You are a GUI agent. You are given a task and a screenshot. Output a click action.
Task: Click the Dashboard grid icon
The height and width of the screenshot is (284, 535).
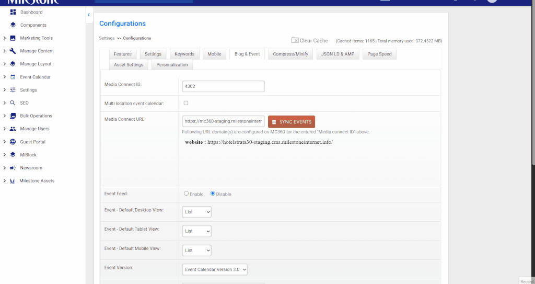pyautogui.click(x=13, y=13)
